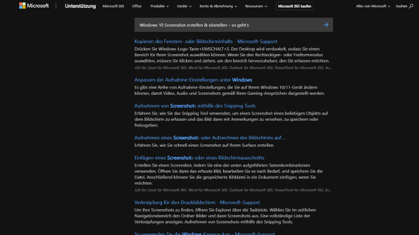Click the magnifier search icon in header
This screenshot has width=419, height=235.
point(411,6)
